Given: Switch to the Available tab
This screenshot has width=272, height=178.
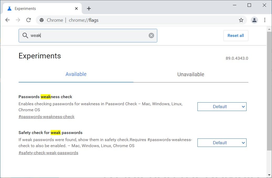Looking at the screenshot, I should pyautogui.click(x=76, y=74).
